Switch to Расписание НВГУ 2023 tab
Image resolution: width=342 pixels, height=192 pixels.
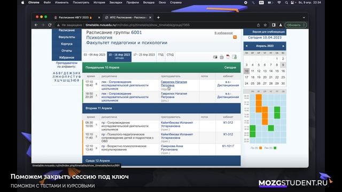pos(75,18)
